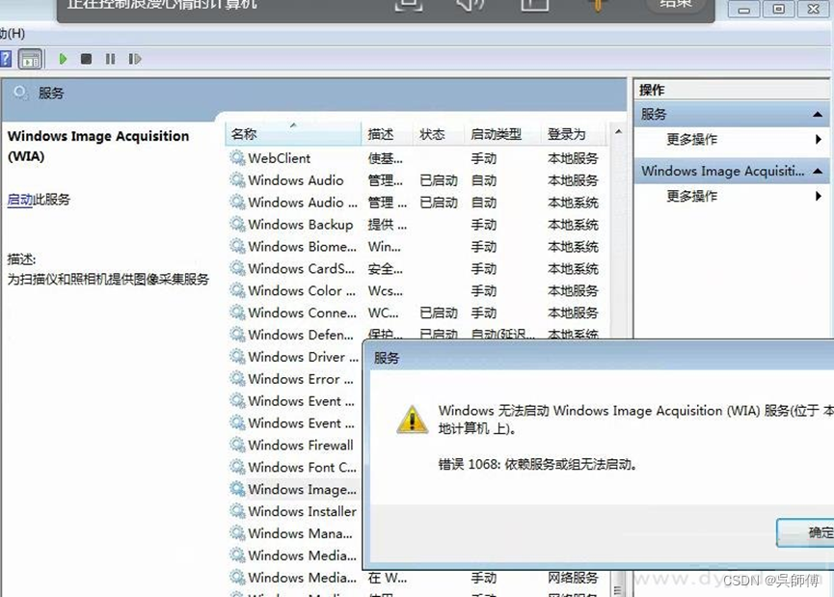
Task: Collapse the 服务 section in the actions pane
Action: (818, 114)
